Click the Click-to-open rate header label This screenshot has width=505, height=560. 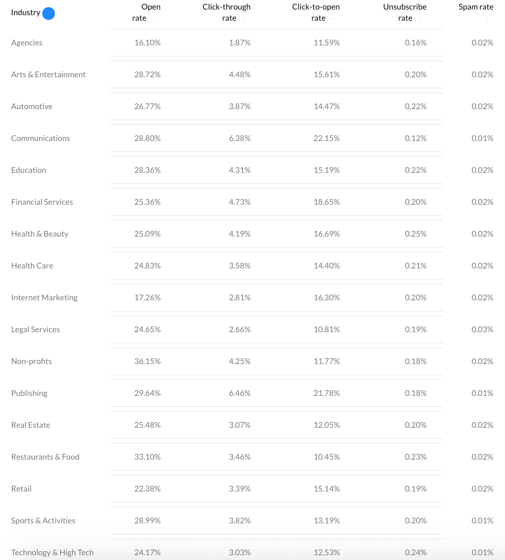pos(315,12)
